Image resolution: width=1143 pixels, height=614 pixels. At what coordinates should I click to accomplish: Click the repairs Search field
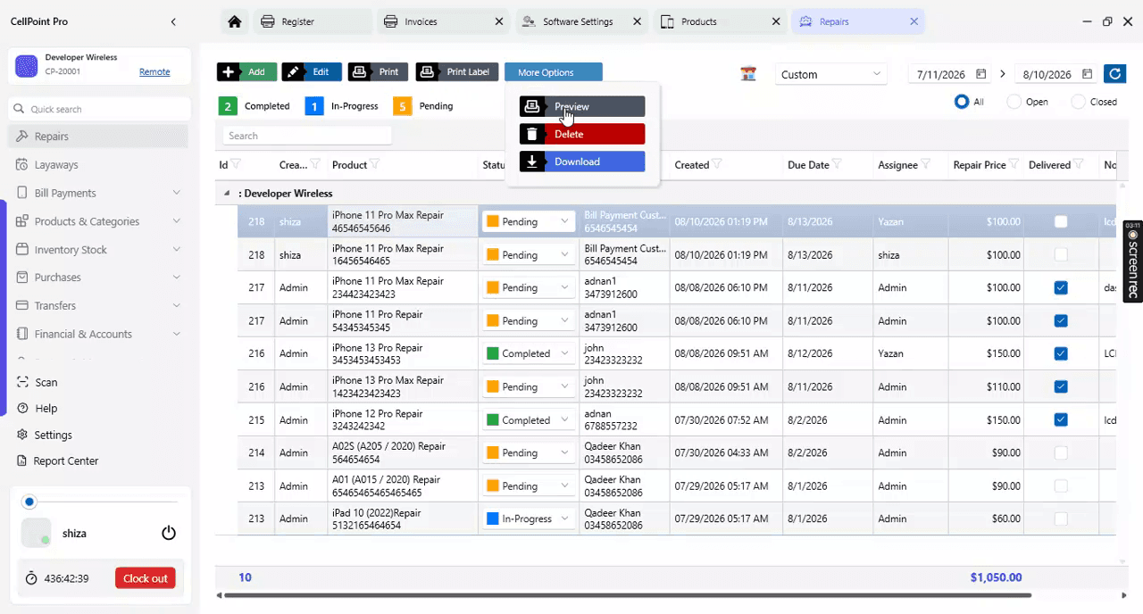(x=307, y=136)
